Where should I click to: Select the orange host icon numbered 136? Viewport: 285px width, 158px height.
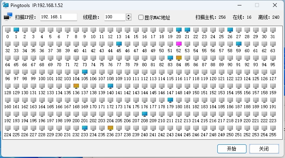tap(76, 86)
